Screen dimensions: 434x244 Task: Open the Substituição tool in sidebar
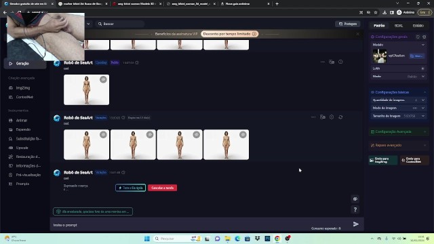25,138
